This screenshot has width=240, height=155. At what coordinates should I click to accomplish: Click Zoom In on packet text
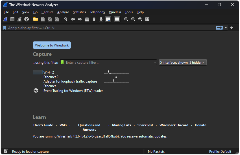tap(126, 19)
